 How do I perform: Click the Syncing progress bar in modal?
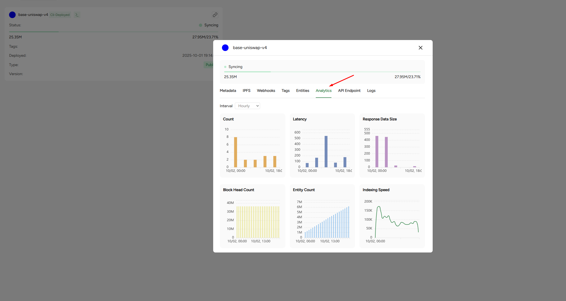coord(322,72)
